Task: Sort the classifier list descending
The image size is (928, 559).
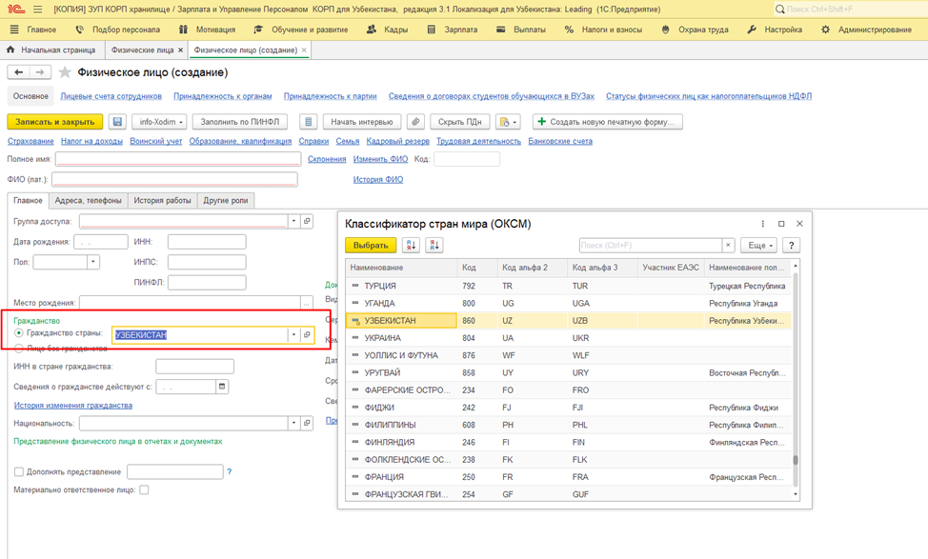Action: [434, 245]
